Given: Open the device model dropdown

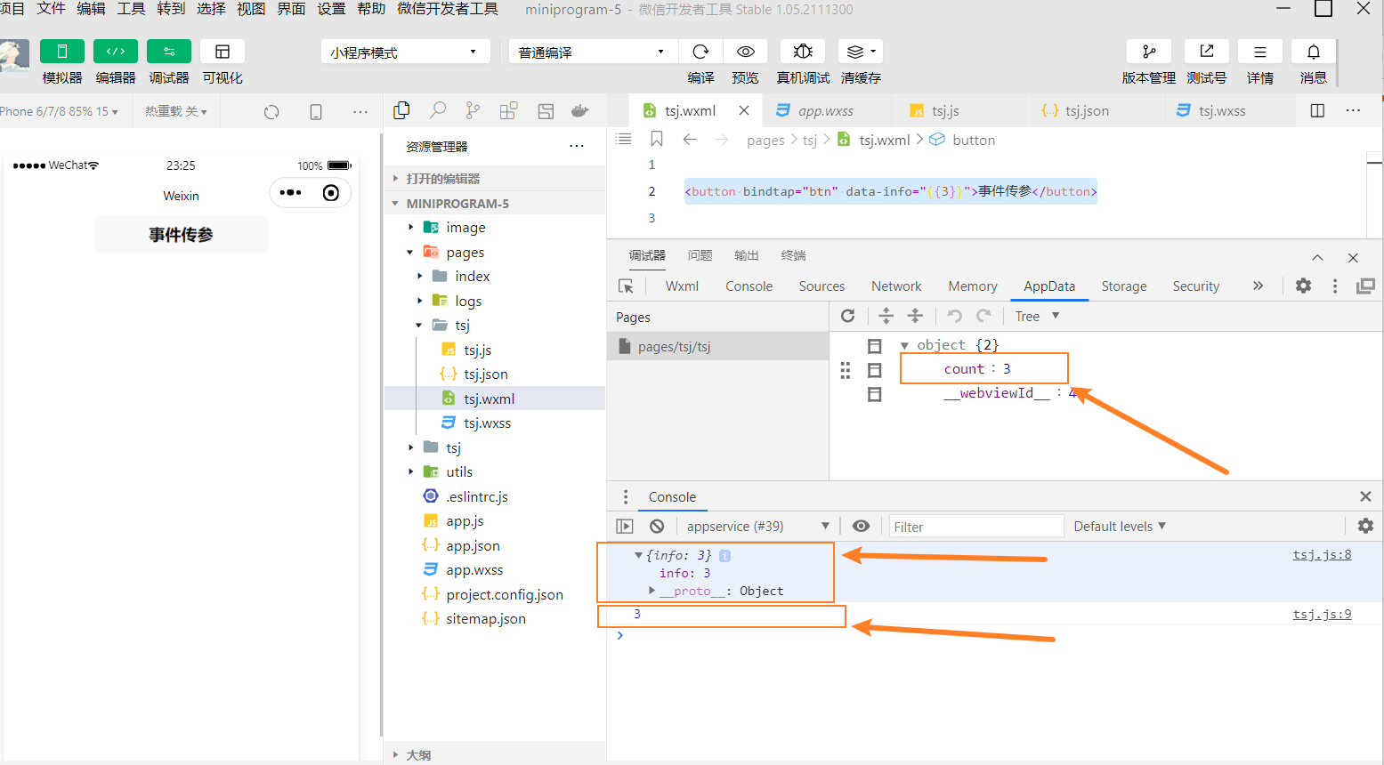Looking at the screenshot, I should [60, 111].
